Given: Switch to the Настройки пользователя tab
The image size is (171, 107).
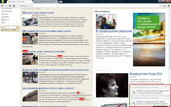Looking at the screenshot, I should [x=46, y=2].
